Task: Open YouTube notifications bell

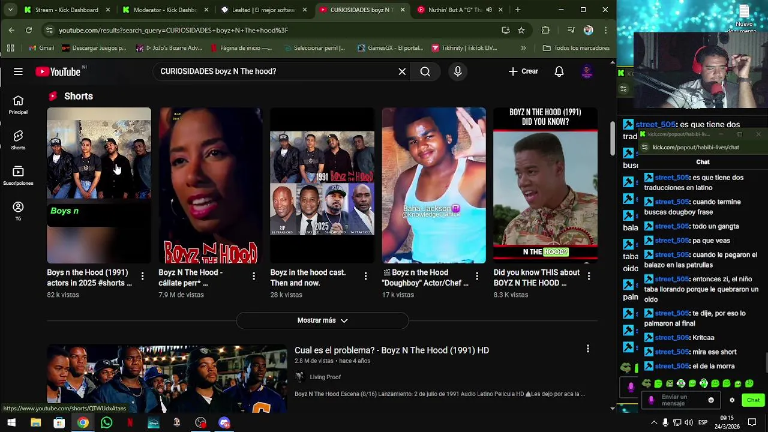Action: tap(559, 71)
